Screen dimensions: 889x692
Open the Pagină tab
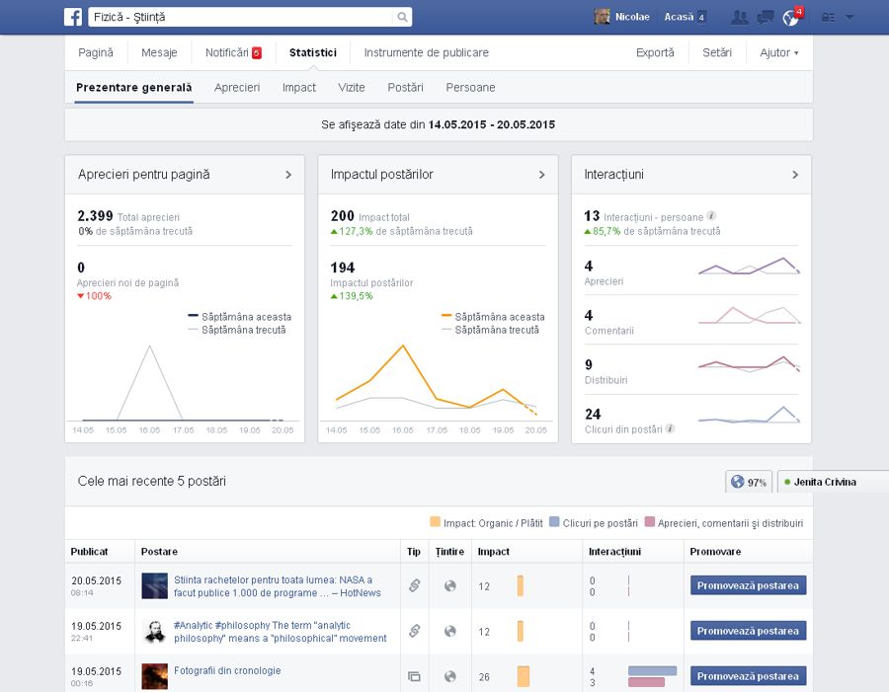point(96,52)
